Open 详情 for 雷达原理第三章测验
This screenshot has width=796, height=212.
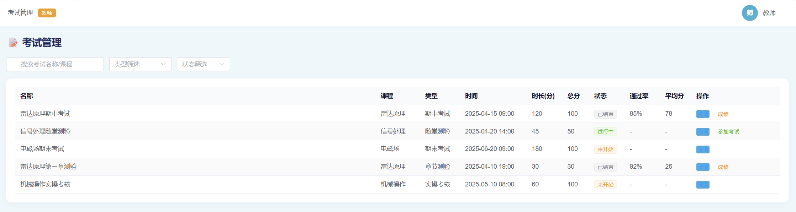[x=702, y=167]
